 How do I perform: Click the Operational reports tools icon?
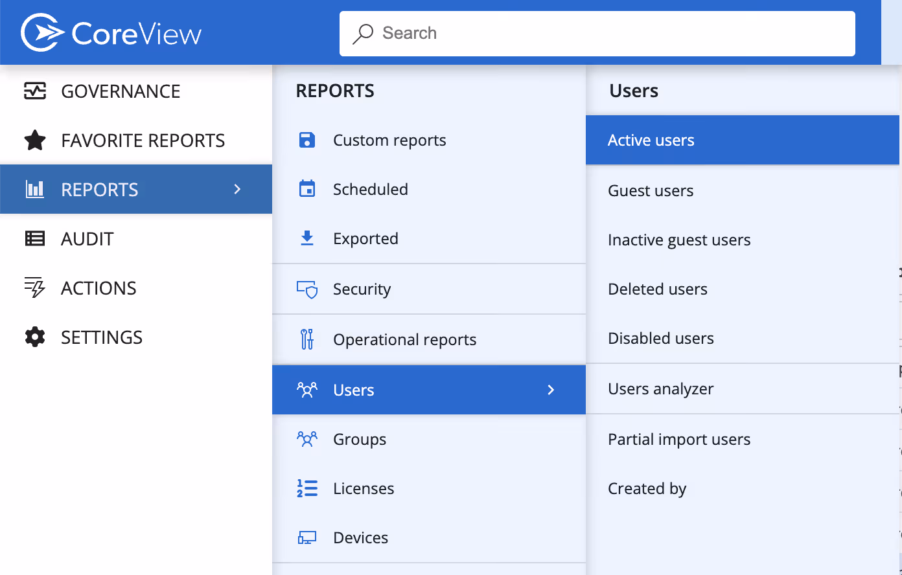[x=307, y=339]
